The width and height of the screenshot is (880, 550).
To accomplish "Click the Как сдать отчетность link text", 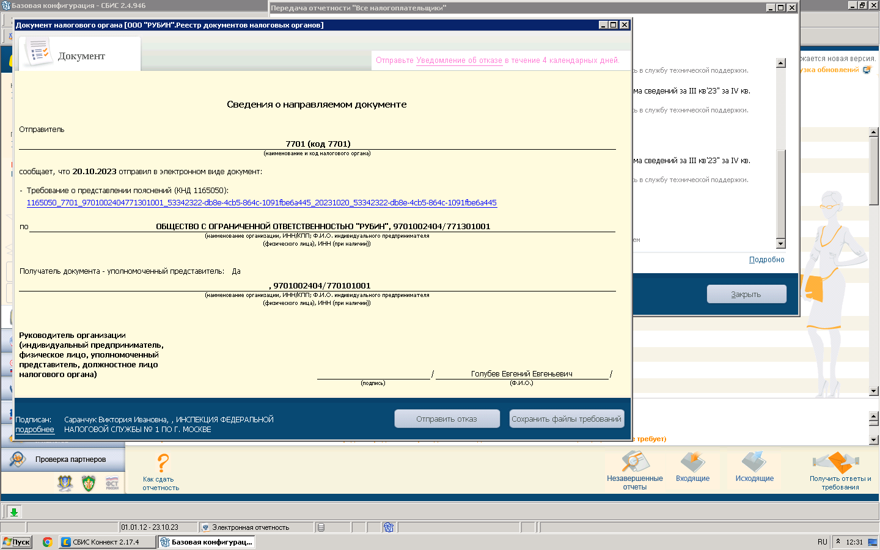I will 161,483.
